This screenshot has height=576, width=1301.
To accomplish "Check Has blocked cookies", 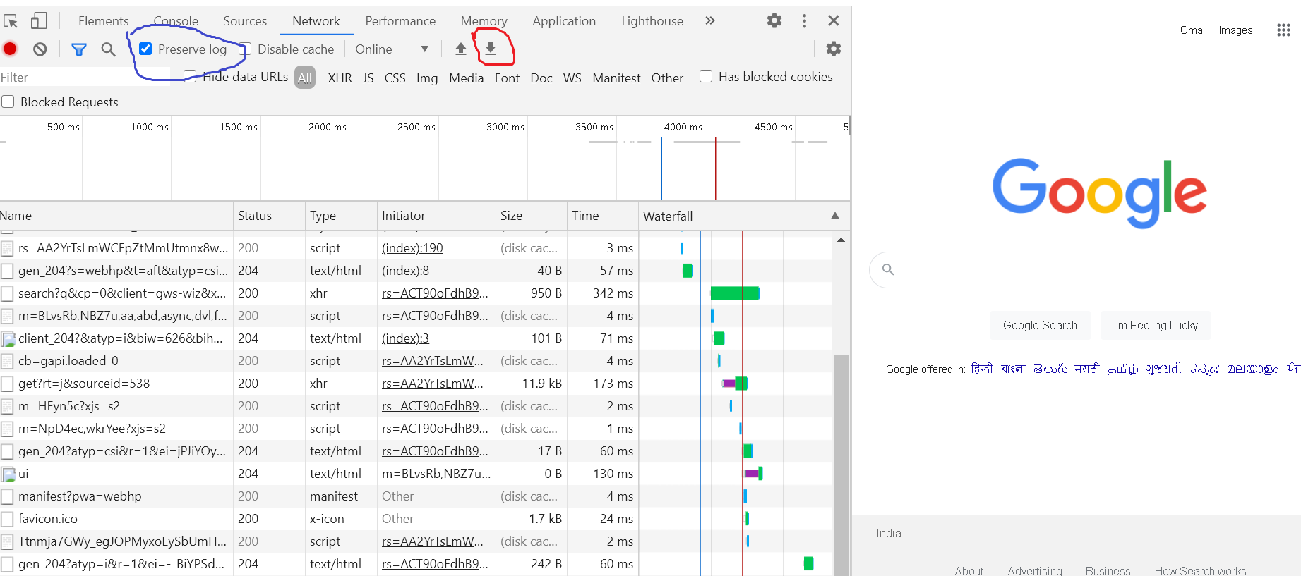I will [706, 76].
